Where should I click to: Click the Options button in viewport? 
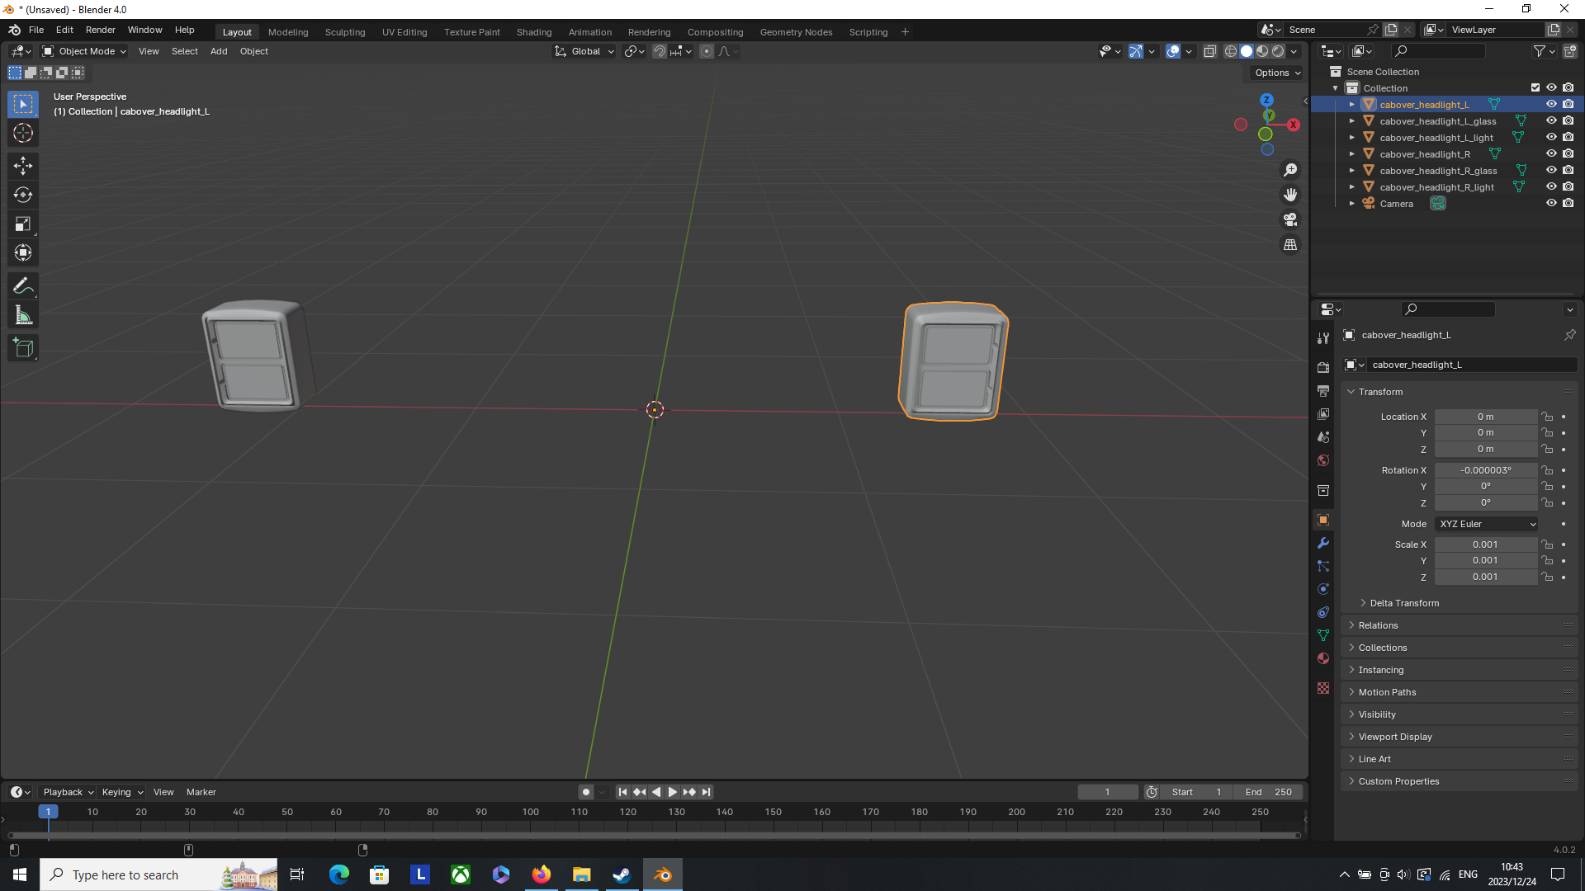[1277, 73]
